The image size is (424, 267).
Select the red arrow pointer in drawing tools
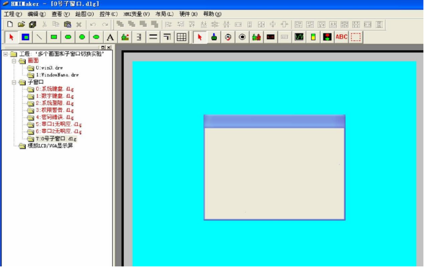(12, 37)
